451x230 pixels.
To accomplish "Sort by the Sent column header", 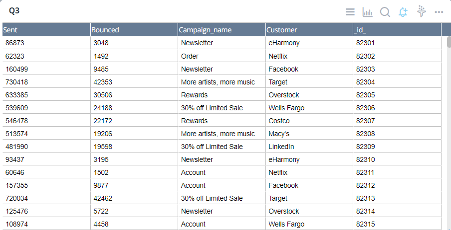I will click(46, 30).
